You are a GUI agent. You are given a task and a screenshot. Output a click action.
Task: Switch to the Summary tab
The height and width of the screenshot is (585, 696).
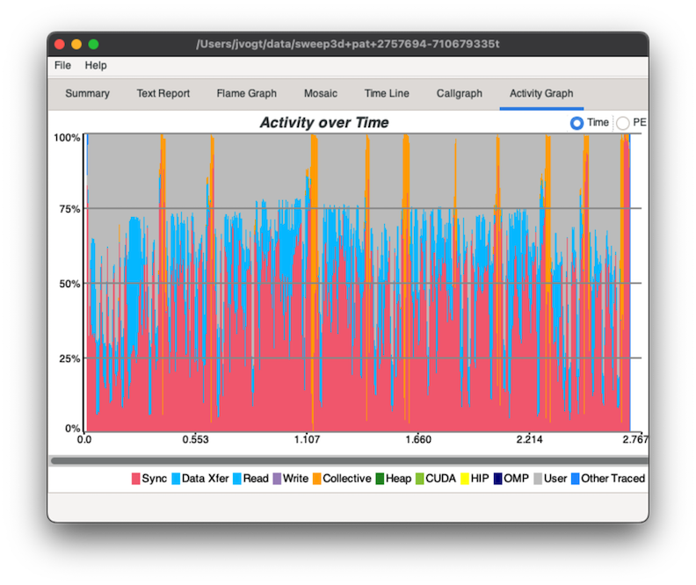[x=88, y=94]
